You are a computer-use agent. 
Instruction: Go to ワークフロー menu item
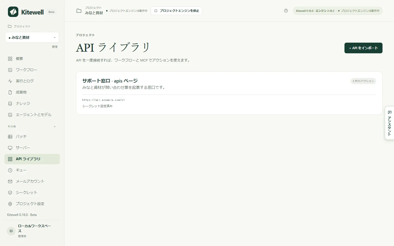click(32, 70)
